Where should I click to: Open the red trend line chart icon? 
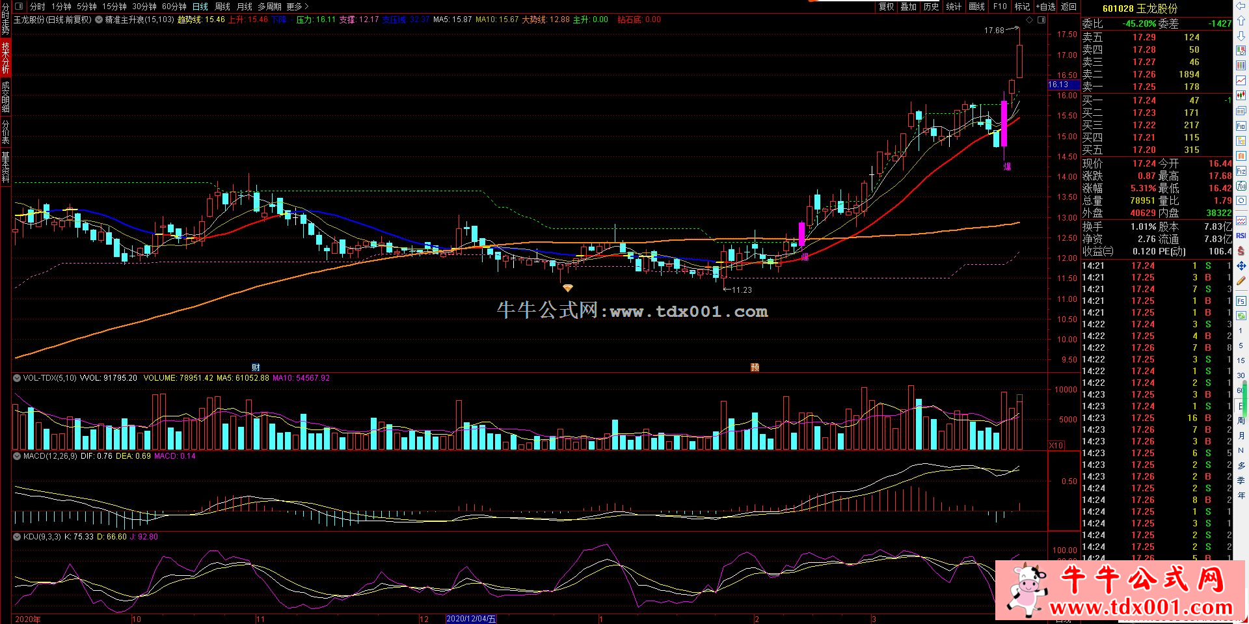click(1241, 81)
